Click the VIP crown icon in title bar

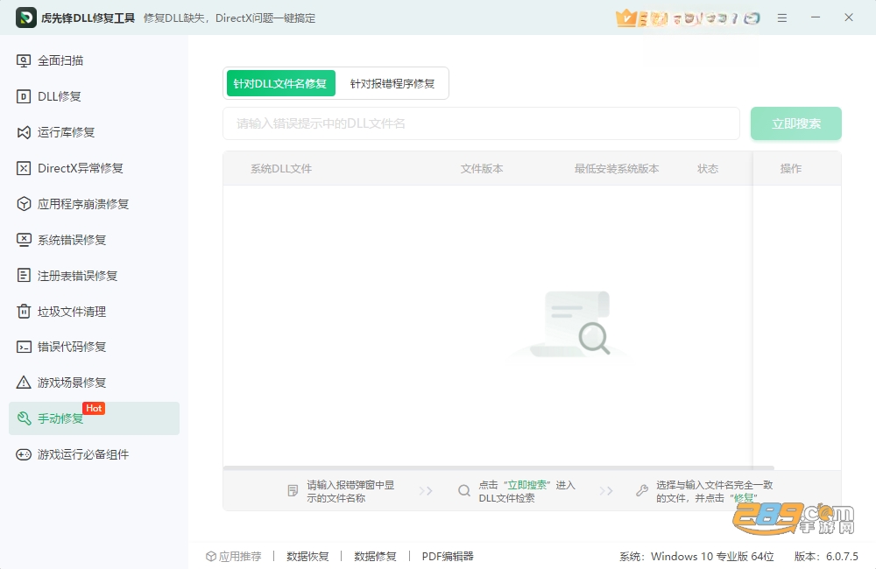tap(625, 18)
